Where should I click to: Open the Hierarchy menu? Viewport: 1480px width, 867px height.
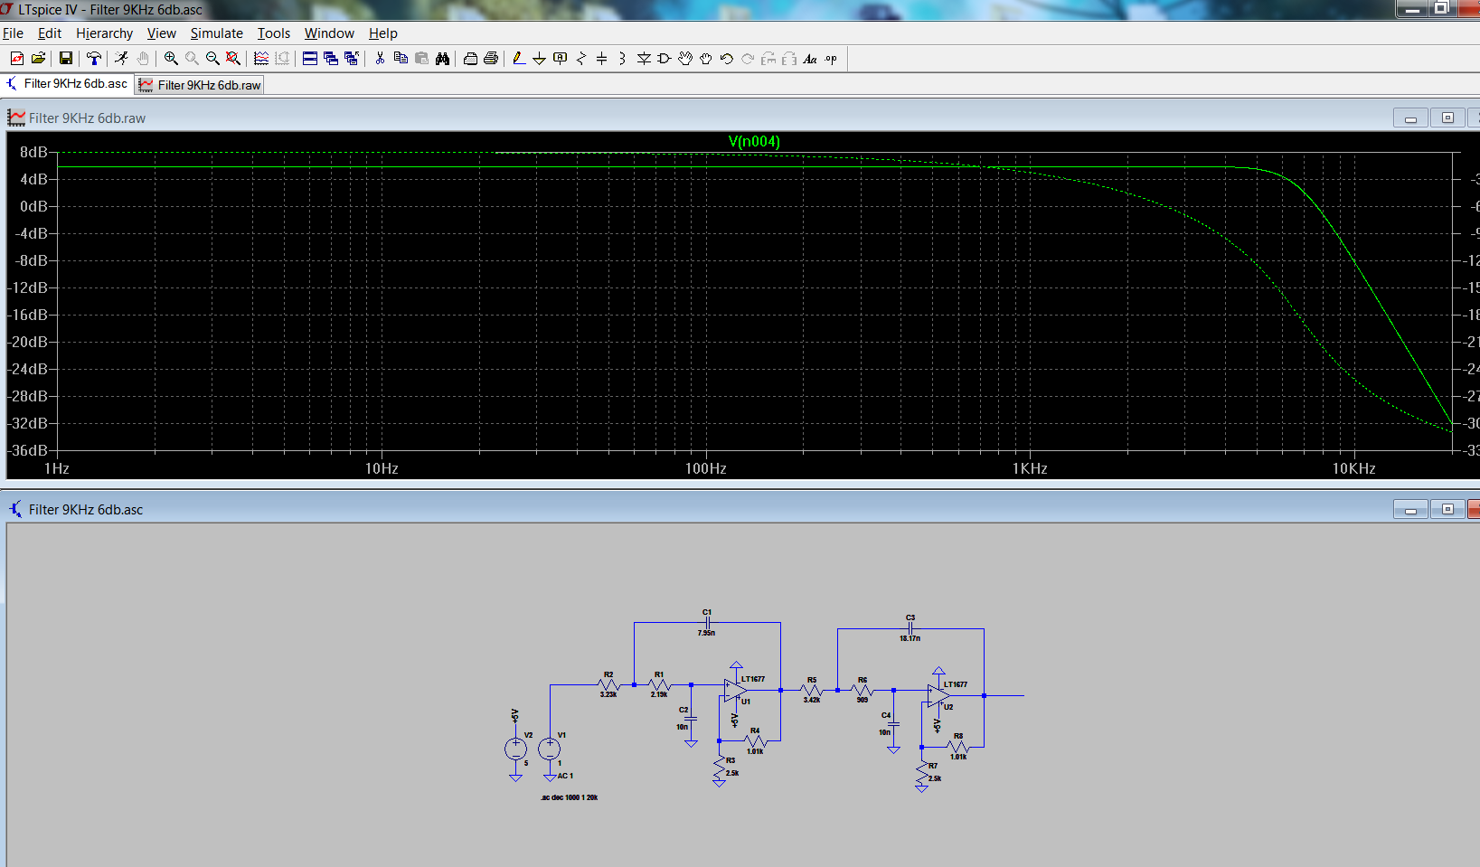[x=104, y=33]
